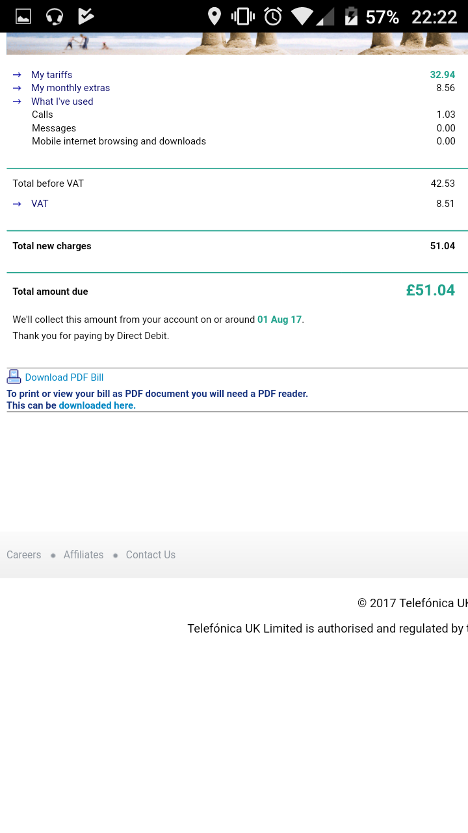Open the Careers page
The width and height of the screenshot is (468, 833).
(23, 554)
